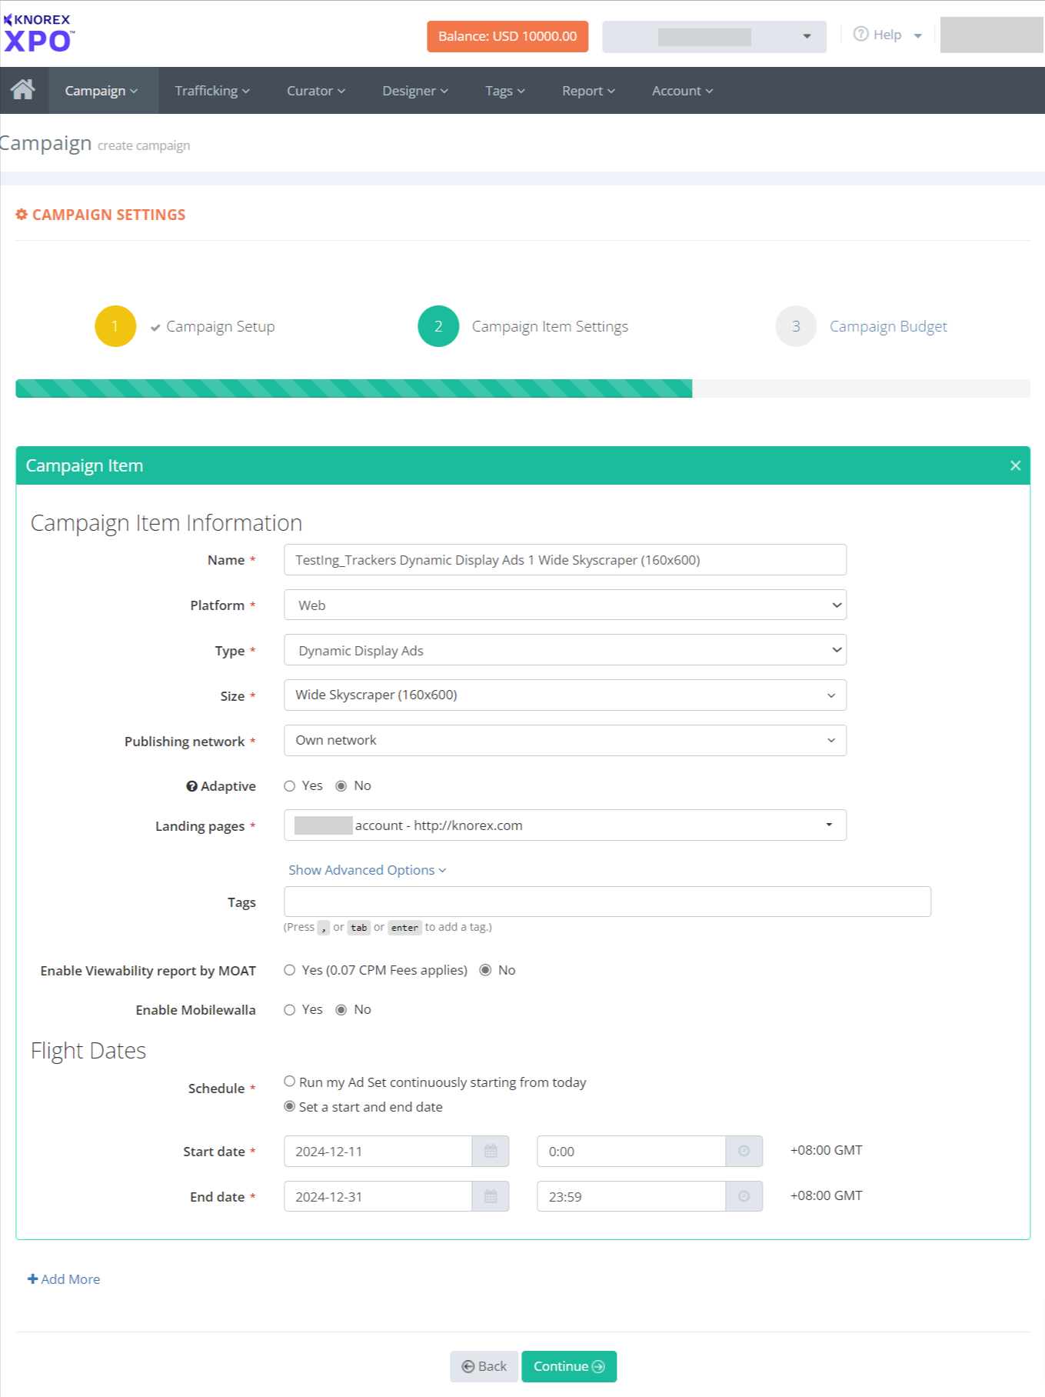Expand Show Advanced Options

click(367, 870)
